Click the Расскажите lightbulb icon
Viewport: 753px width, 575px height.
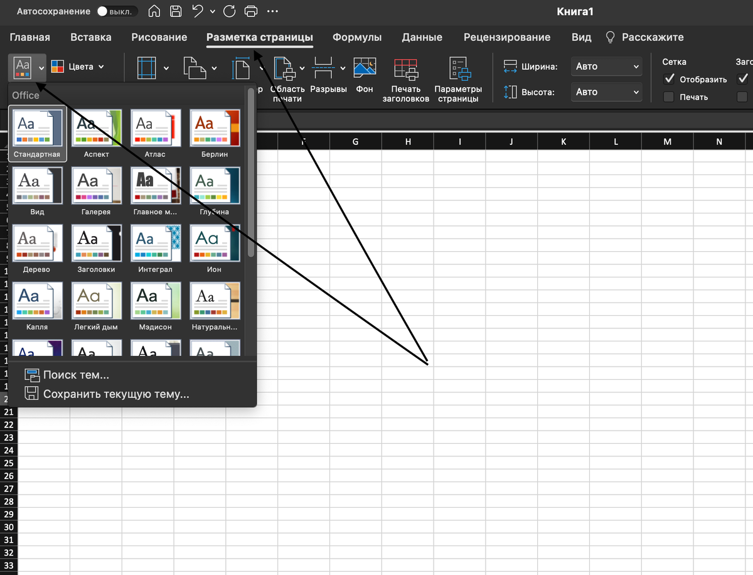(x=610, y=37)
